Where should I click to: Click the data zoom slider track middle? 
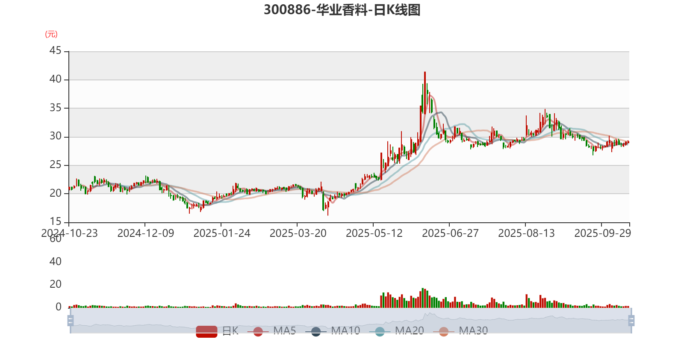351,320
